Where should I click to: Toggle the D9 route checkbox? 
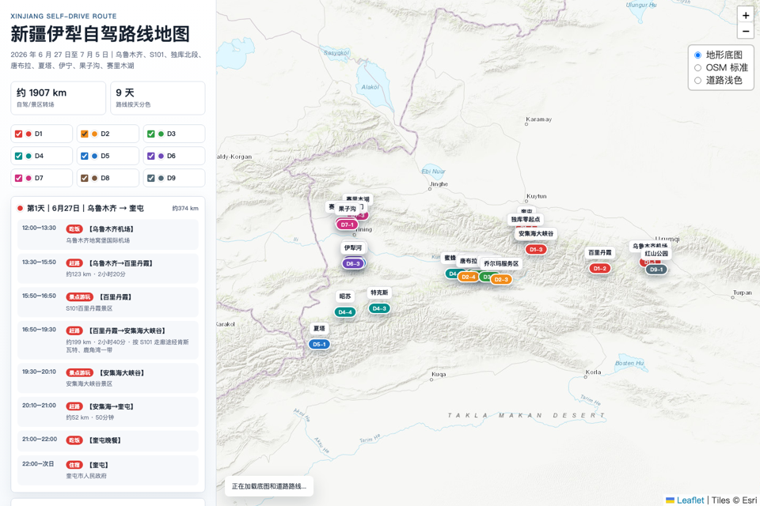pos(150,178)
